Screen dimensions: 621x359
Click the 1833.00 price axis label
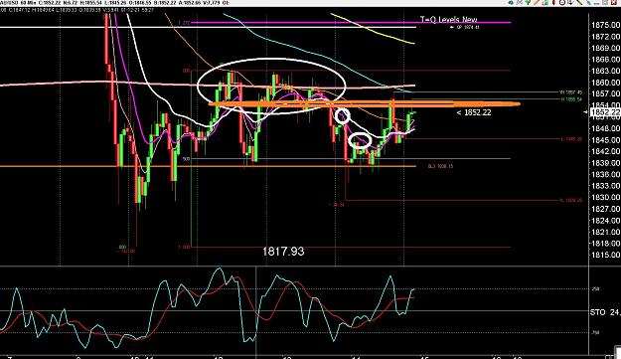(605, 186)
